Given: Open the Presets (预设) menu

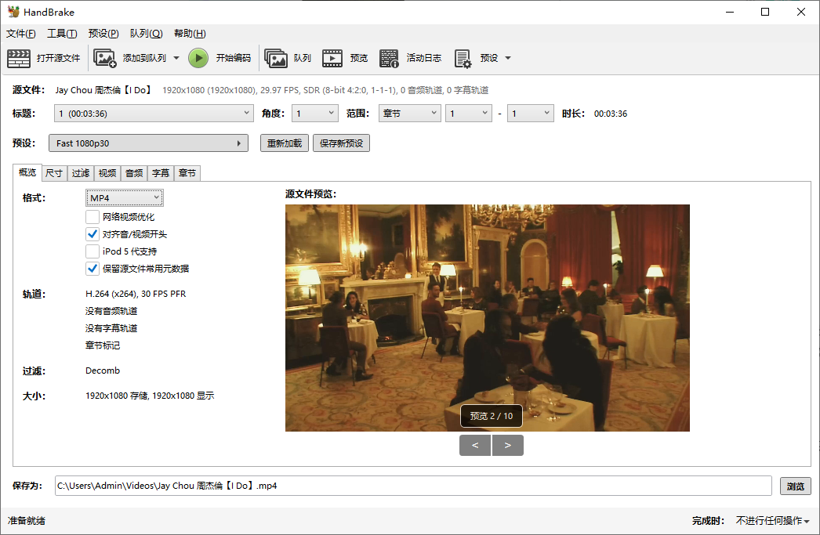Looking at the screenshot, I should pos(103,34).
